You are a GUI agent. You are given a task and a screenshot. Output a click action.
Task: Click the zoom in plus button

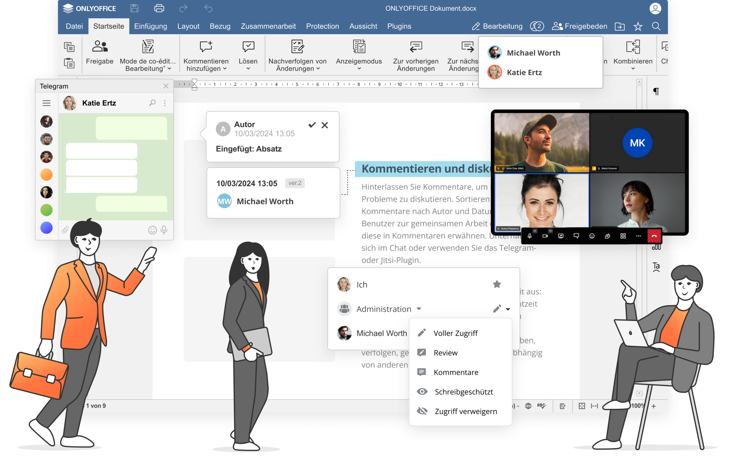(x=654, y=406)
